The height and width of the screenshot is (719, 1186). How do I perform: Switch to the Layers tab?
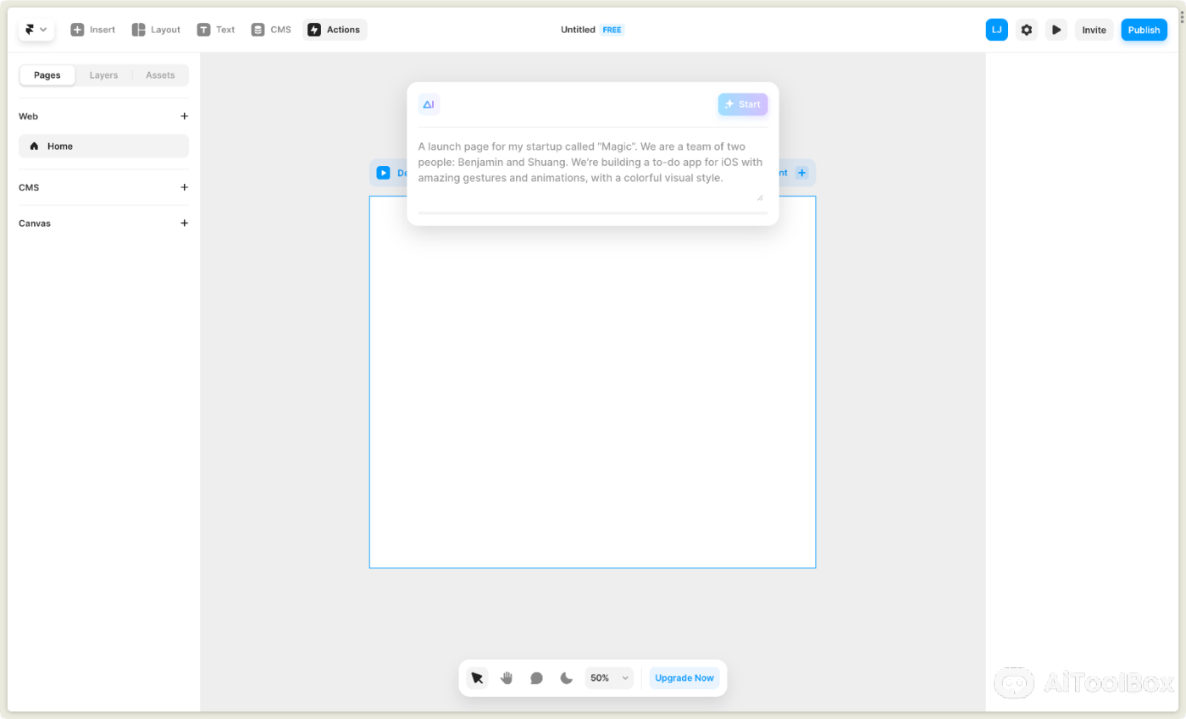pyautogui.click(x=103, y=75)
